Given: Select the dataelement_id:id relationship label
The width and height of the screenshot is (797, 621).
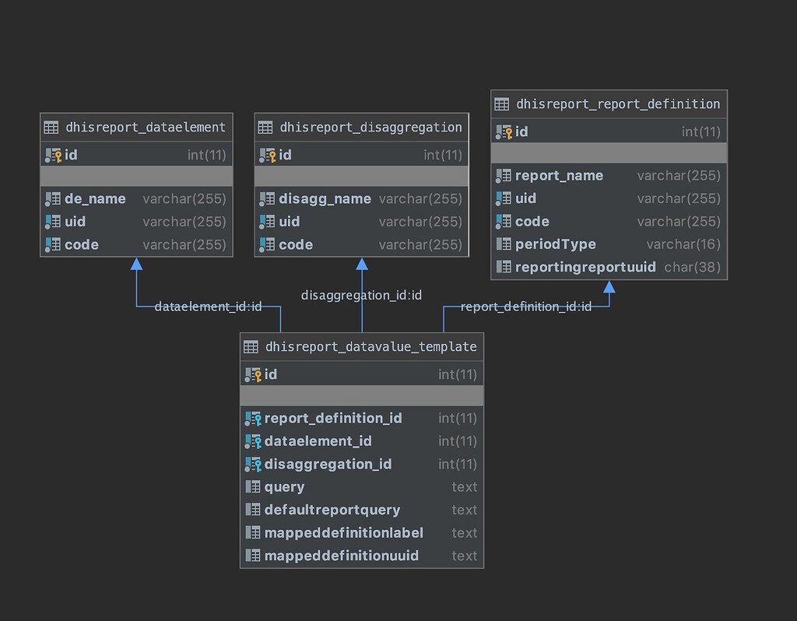Looking at the screenshot, I should coord(207,307).
